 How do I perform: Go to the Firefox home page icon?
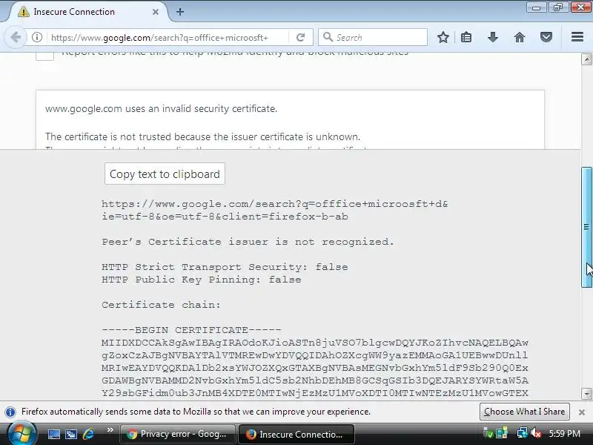click(520, 37)
